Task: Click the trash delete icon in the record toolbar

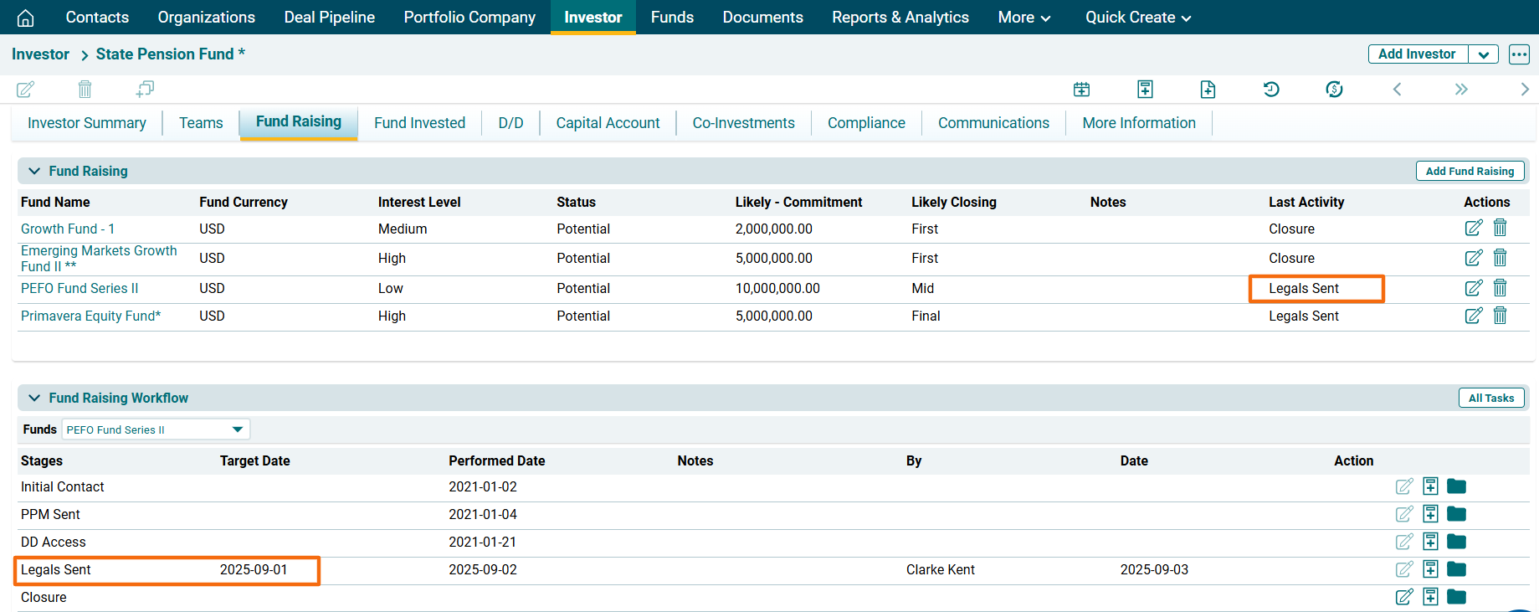Action: tap(85, 89)
